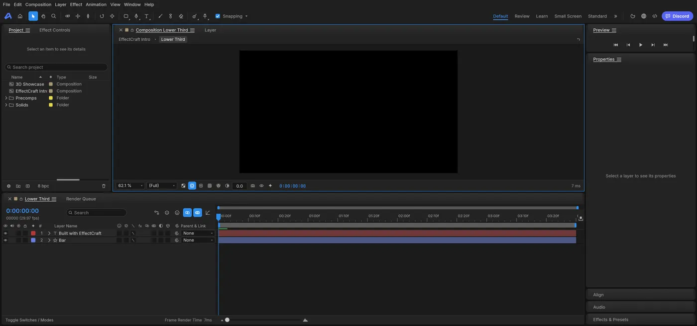Expand the Bar layer properties

point(49,240)
